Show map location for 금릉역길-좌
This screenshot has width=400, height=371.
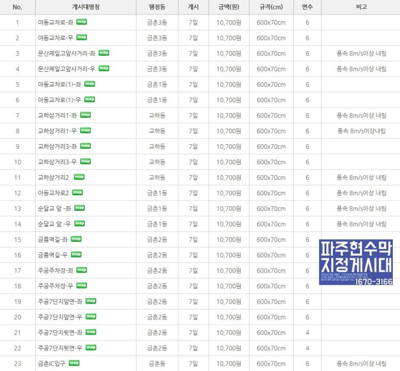click(x=76, y=239)
